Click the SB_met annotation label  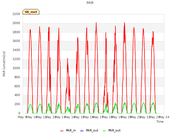[31, 12]
